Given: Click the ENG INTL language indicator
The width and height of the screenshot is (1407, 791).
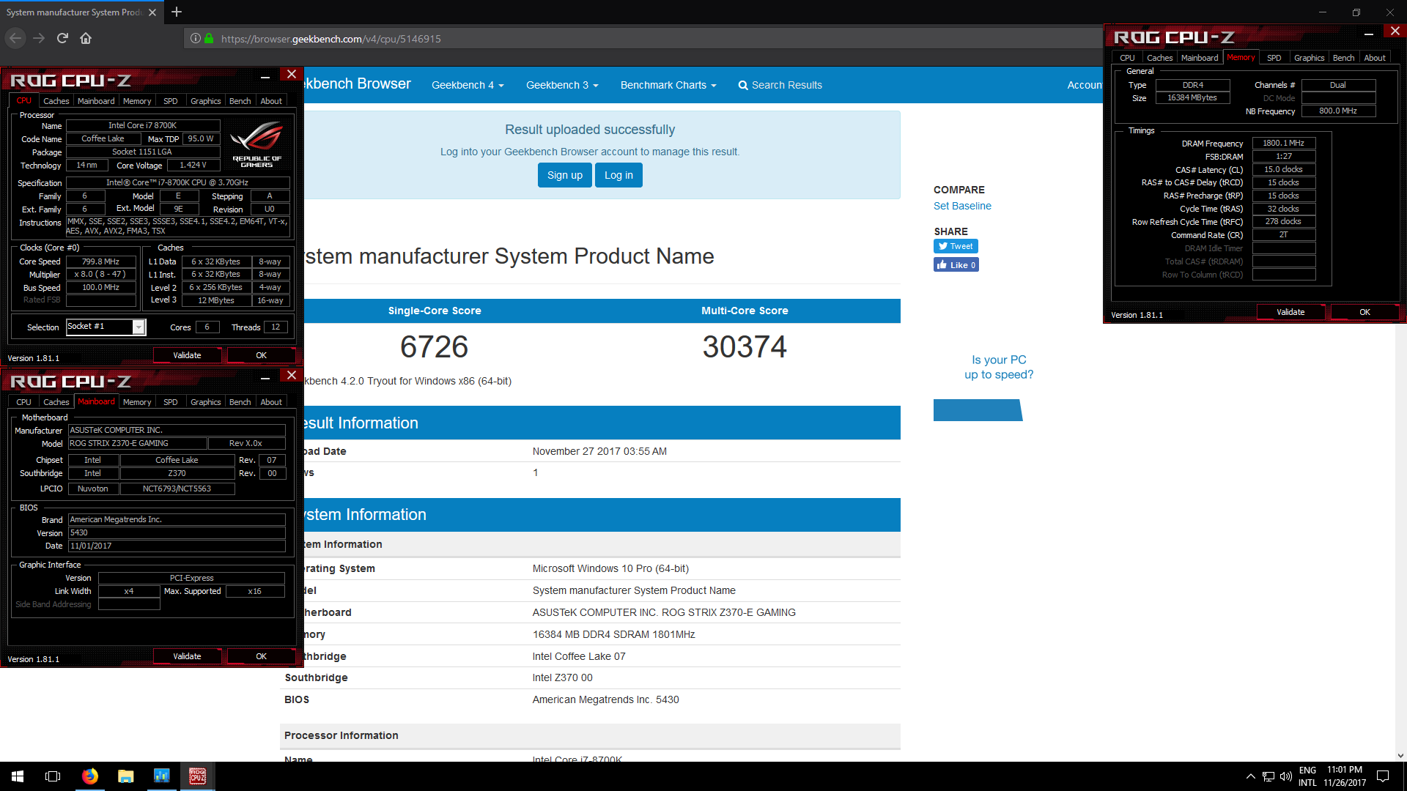Looking at the screenshot, I should point(1307,776).
